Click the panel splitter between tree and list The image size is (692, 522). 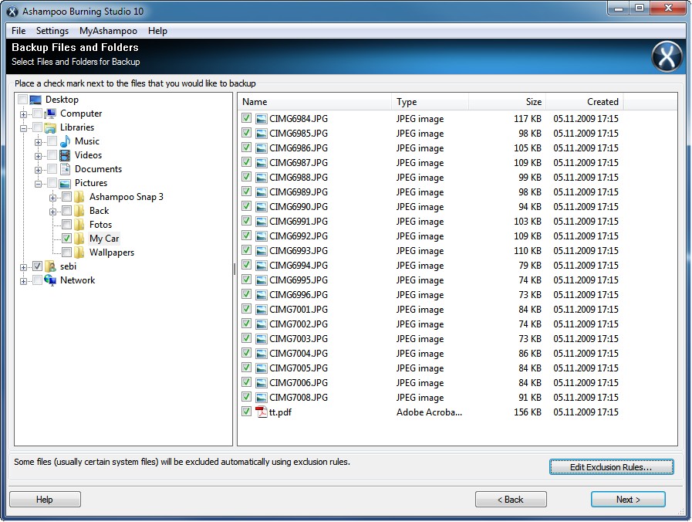(235, 269)
